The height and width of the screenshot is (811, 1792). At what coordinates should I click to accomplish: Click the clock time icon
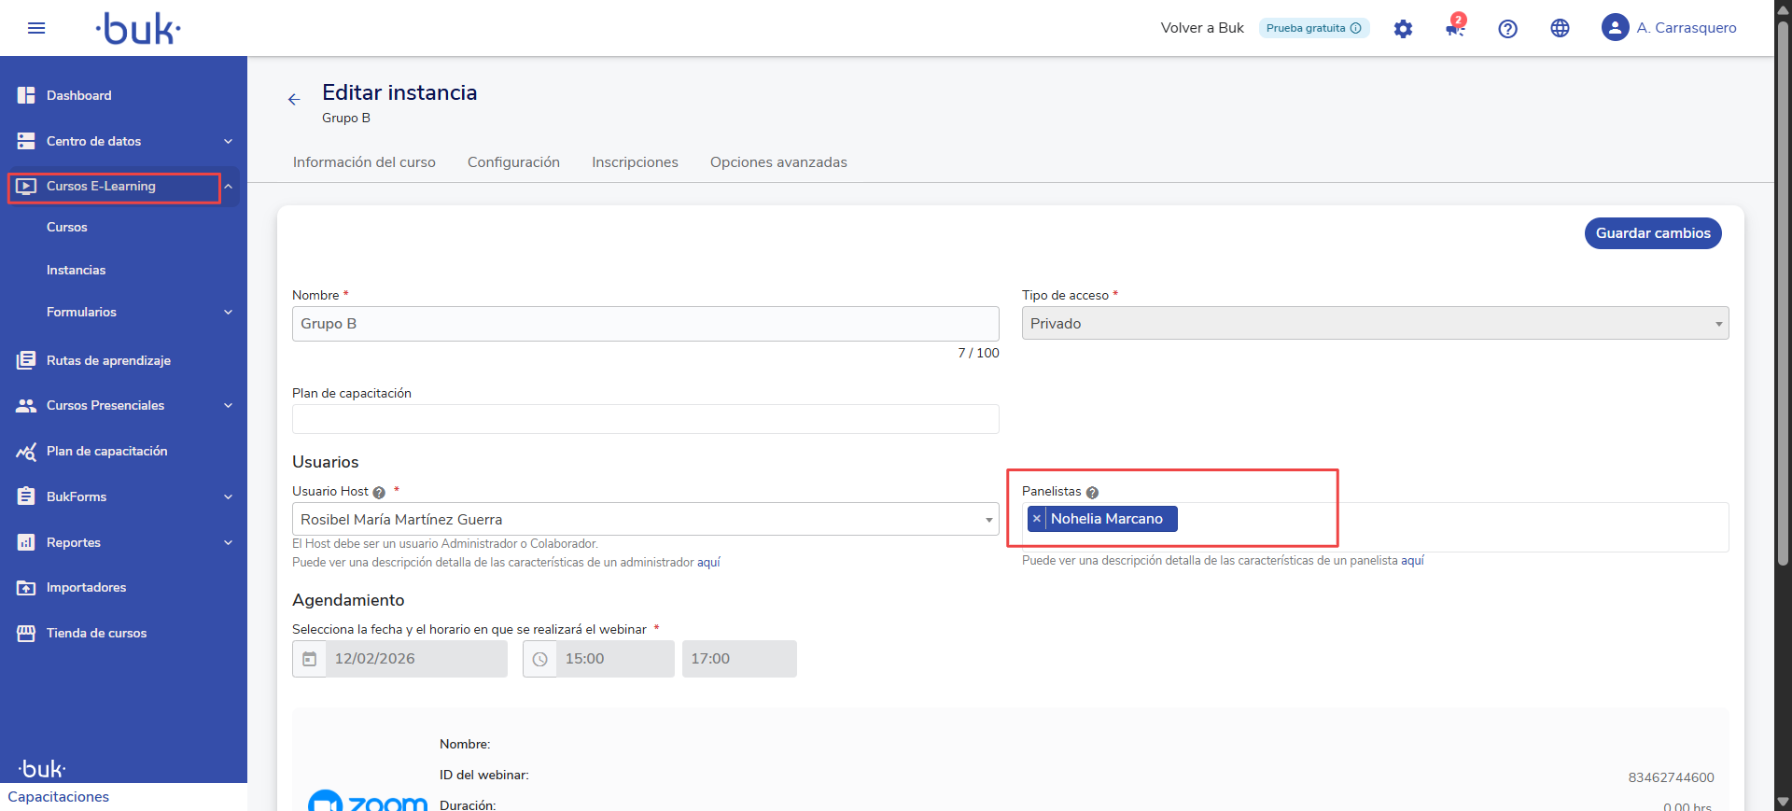coord(539,659)
